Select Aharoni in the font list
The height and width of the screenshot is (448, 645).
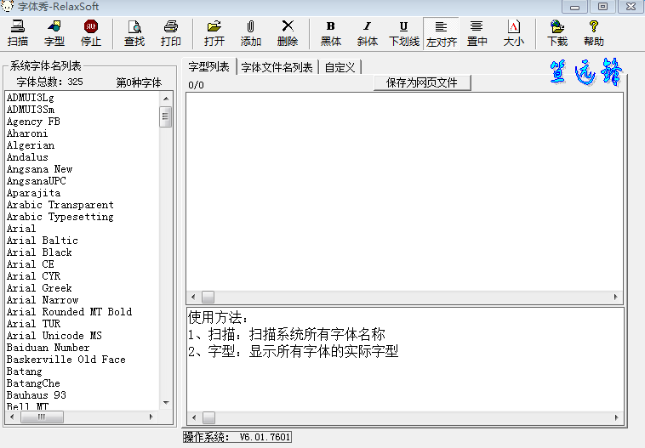[27, 133]
